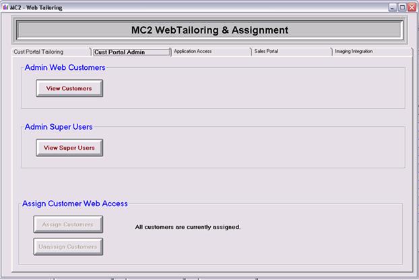Viewport: 419px width, 280px height.
Task: Click the Assign Customer Web Access heading
Action: click(x=75, y=203)
